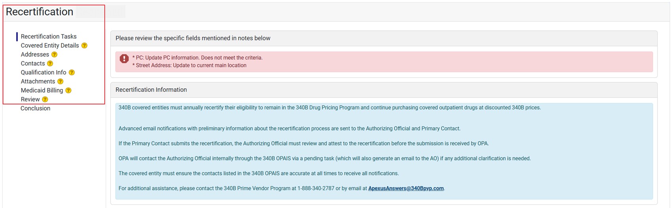
Task: Click help icon next to Contacts
Action: (50, 63)
